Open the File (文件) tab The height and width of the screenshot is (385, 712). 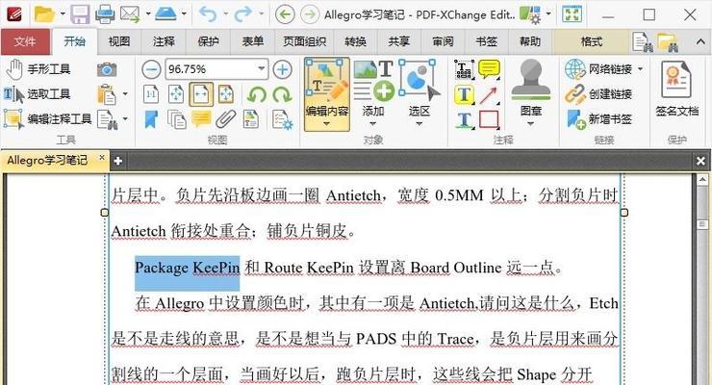pos(25,41)
